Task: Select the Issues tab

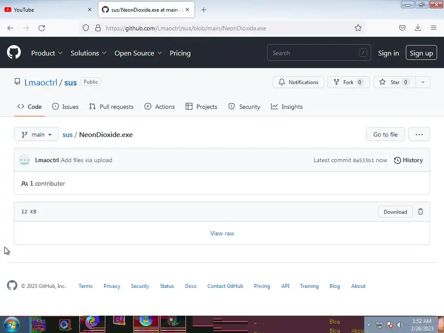Action: coord(65,107)
